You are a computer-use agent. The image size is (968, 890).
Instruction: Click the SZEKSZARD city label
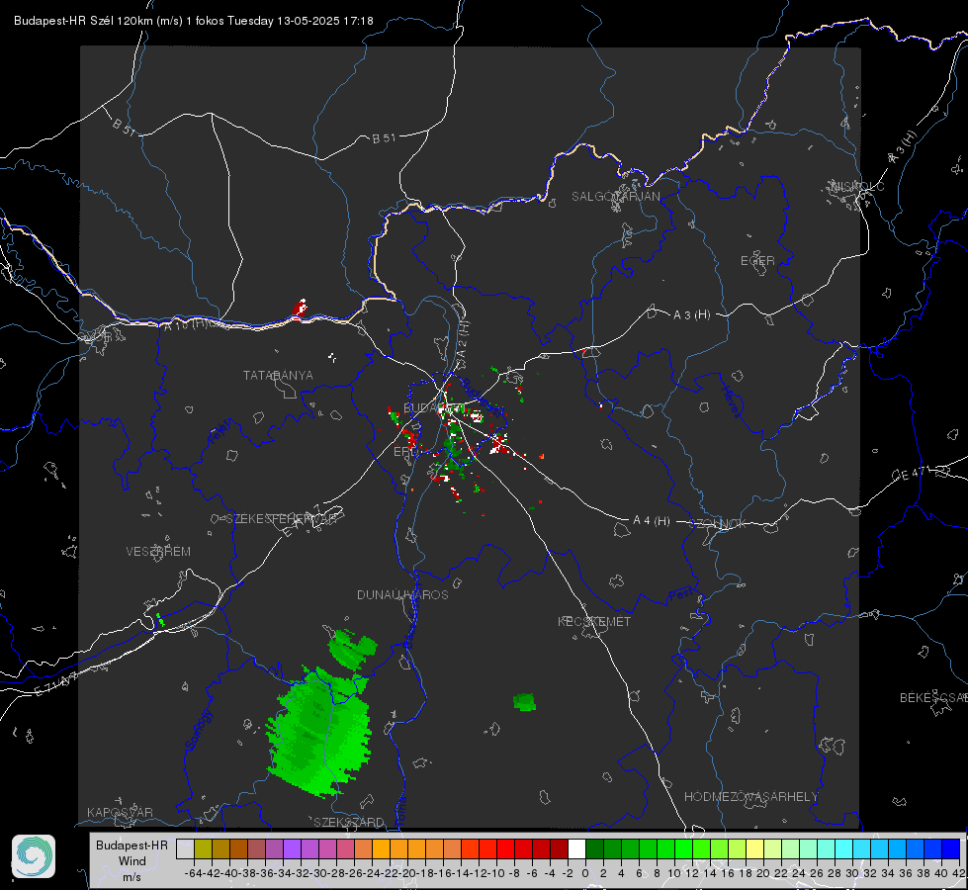[349, 822]
